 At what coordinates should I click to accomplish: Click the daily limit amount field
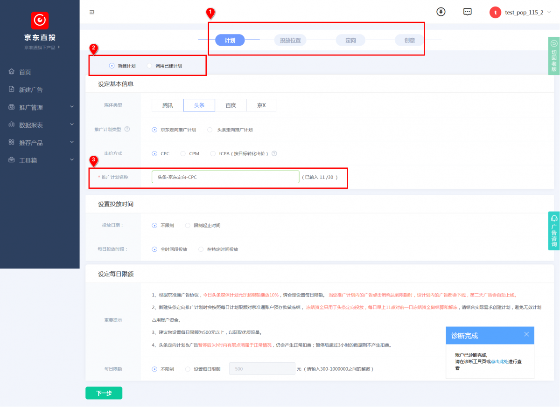click(262, 369)
